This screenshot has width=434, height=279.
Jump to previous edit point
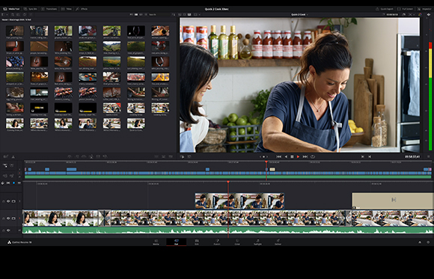coord(363,156)
